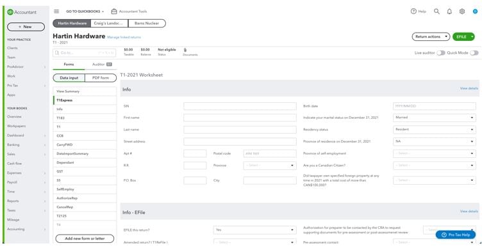
Task: Click the City input field
Action: (270, 180)
